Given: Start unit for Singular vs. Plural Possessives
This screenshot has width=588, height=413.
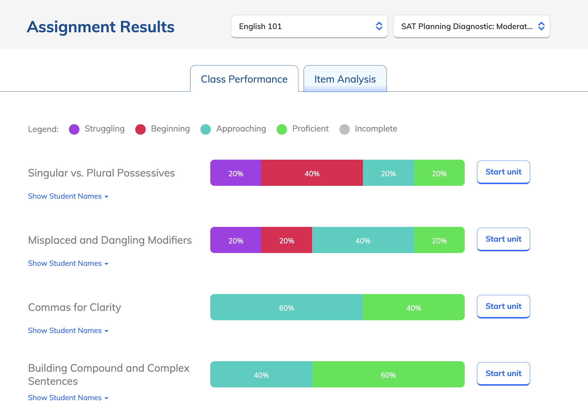Looking at the screenshot, I should point(503,172).
